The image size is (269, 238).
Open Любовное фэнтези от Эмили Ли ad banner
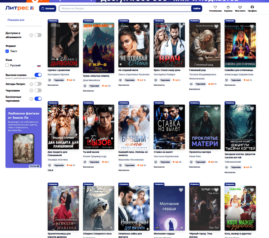tap(23, 138)
